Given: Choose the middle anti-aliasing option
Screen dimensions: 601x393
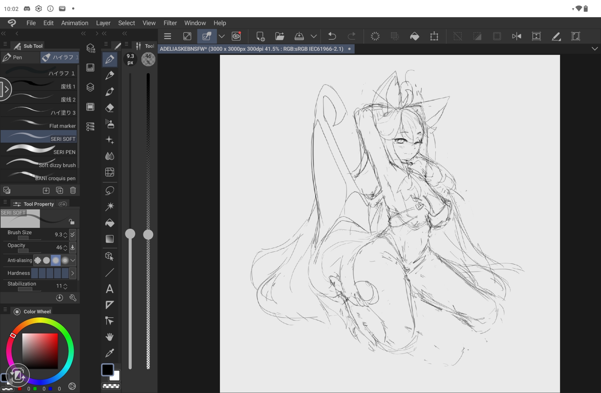Looking at the screenshot, I should click(x=56, y=260).
